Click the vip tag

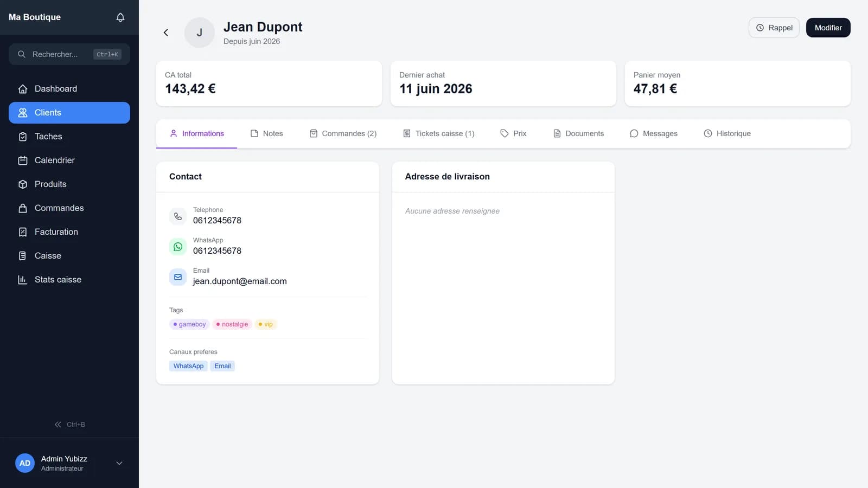pyautogui.click(x=266, y=324)
